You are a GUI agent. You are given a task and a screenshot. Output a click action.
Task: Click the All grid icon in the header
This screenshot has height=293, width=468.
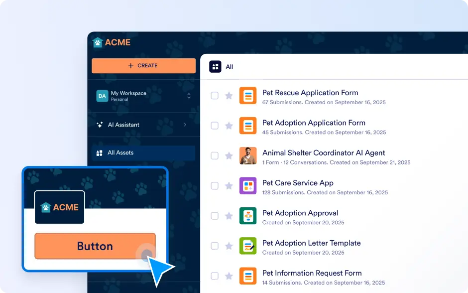click(x=215, y=67)
